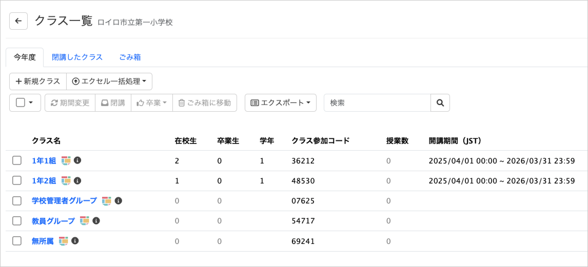588x267 pixels.
Task: Open the ごみ箱 tab
Action: point(130,57)
